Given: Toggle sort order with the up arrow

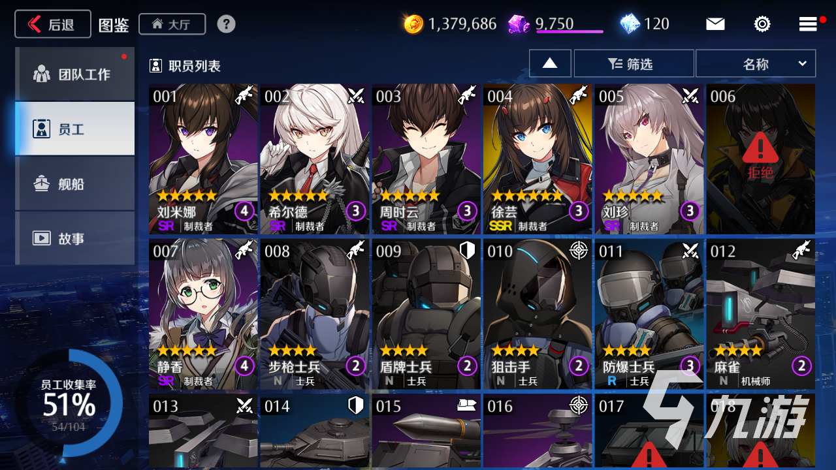Looking at the screenshot, I should coord(550,63).
